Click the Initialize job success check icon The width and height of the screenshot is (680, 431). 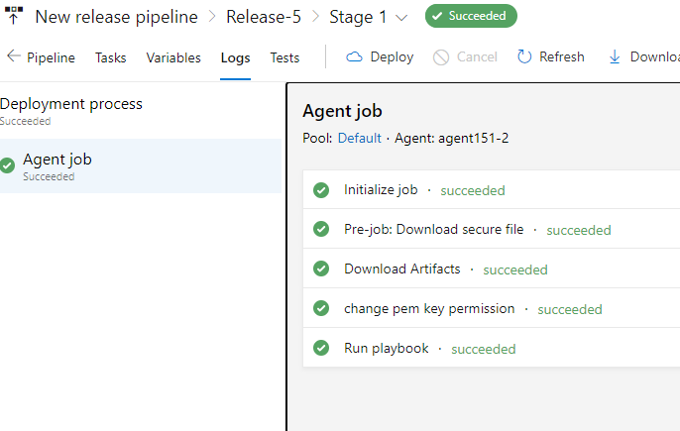pyautogui.click(x=321, y=190)
